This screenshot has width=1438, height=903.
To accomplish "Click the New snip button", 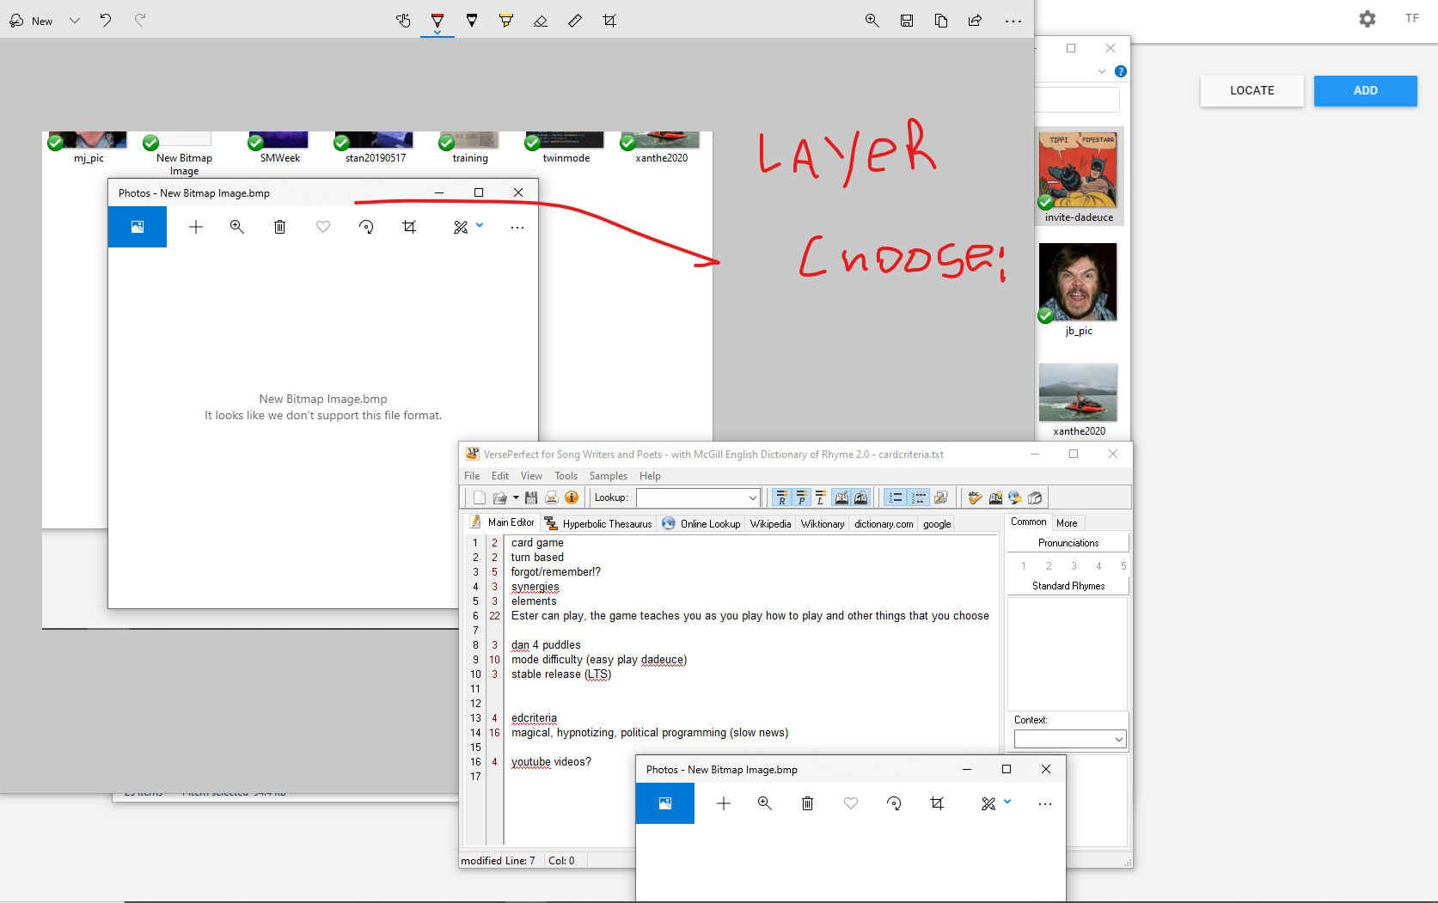I will pyautogui.click(x=32, y=21).
